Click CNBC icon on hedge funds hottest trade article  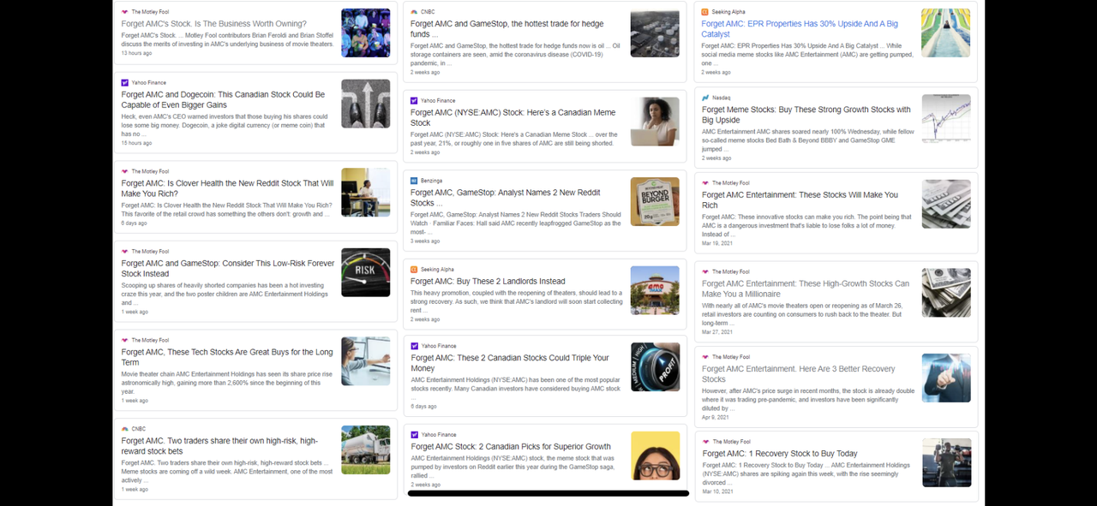point(414,12)
